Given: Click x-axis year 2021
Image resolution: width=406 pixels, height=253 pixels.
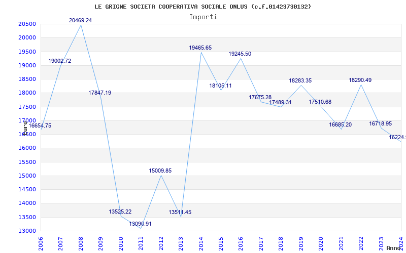Looking at the screenshot, I should [341, 244].
